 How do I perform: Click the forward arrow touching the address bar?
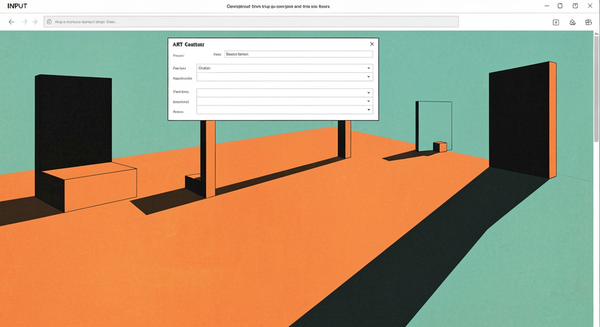[35, 22]
